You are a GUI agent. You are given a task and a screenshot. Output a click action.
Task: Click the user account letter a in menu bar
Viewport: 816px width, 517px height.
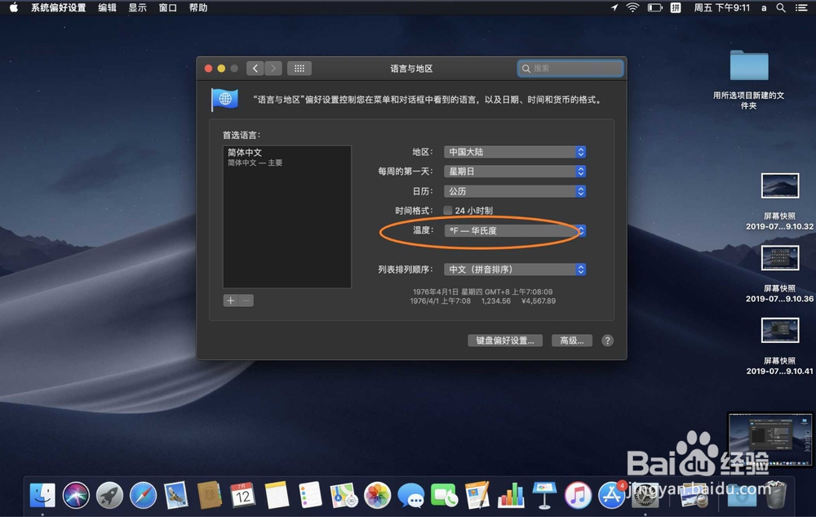764,8
